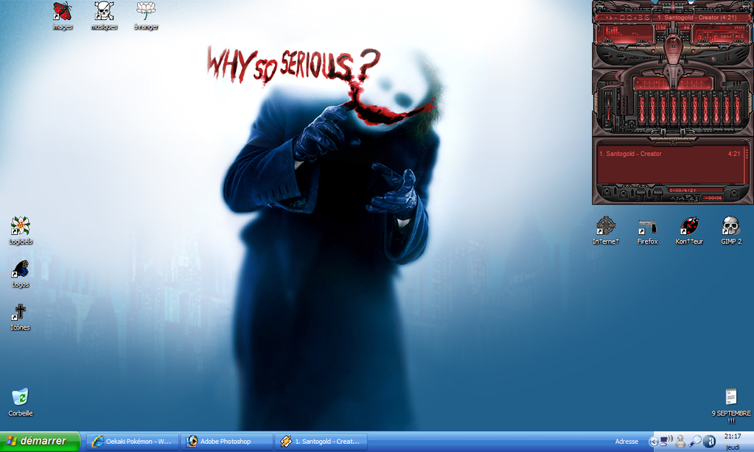This screenshot has width=754, height=452.
Task: Select the Corbeille recycle bin
Action: coord(20,403)
